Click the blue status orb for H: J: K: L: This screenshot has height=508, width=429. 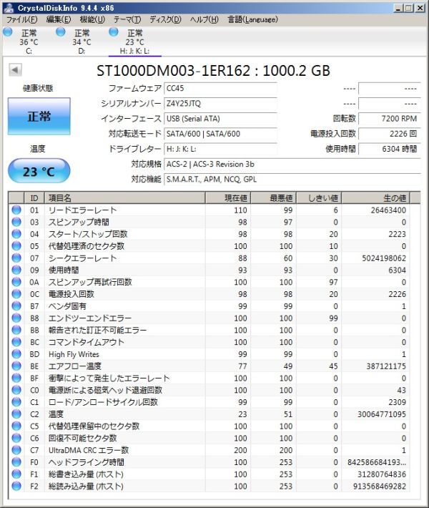[113, 31]
